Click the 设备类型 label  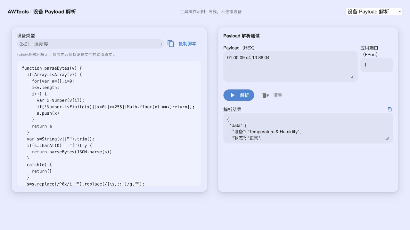pos(26,36)
